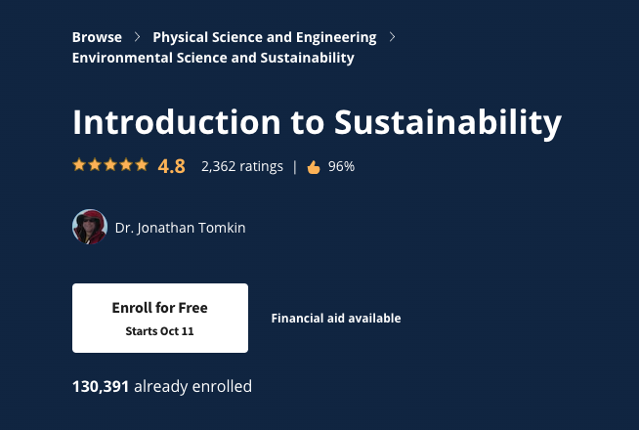
Task: Click the third rating star
Action: (110, 165)
